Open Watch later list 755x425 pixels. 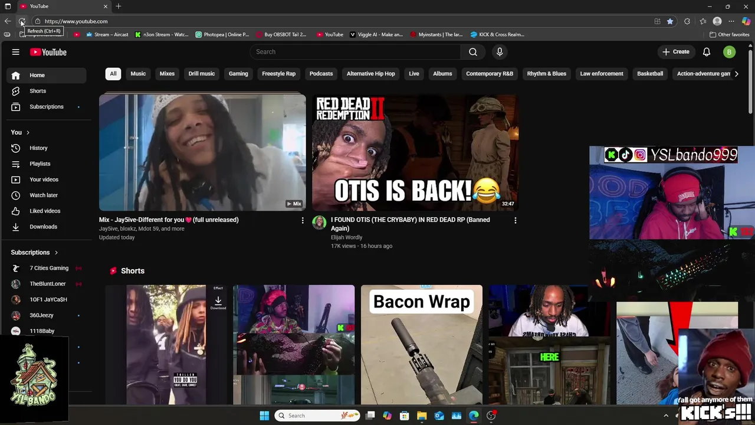[x=47, y=195]
